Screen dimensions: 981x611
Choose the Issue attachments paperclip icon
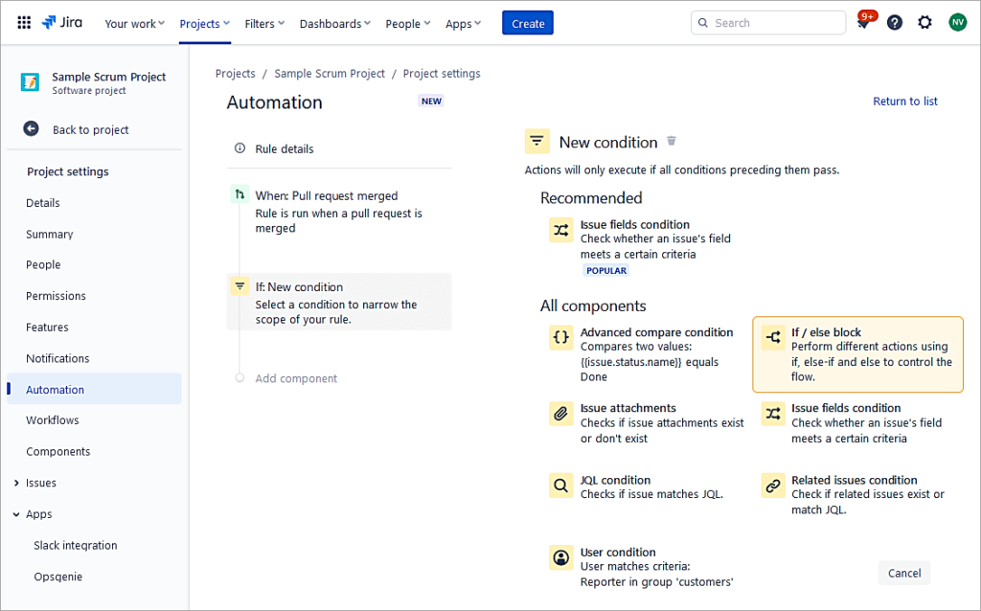(560, 414)
